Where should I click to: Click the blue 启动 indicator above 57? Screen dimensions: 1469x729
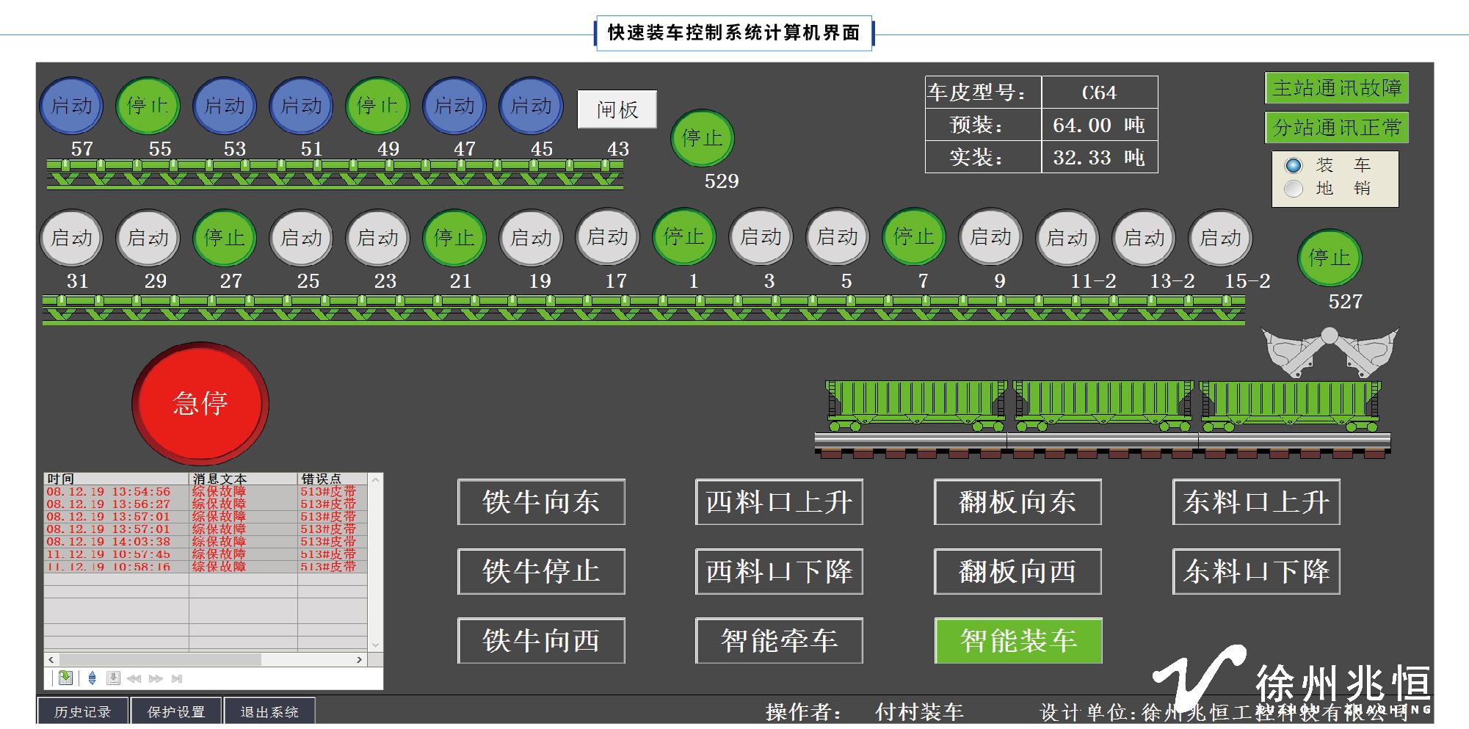71,106
